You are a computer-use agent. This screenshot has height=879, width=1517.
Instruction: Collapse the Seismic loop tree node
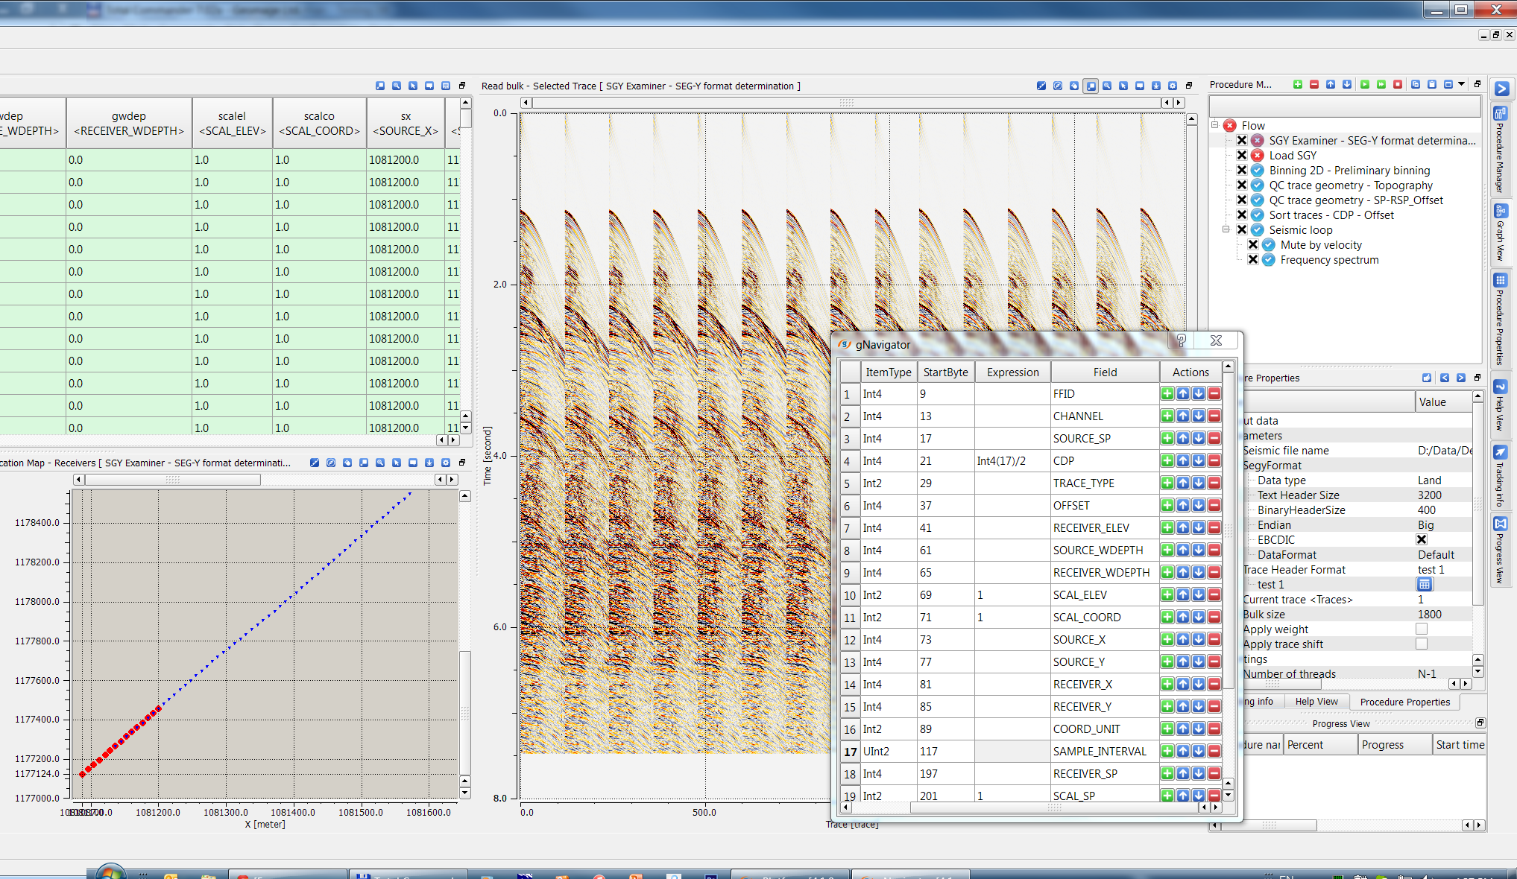tap(1226, 229)
